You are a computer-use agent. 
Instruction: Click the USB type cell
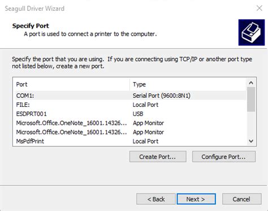[x=138, y=114]
